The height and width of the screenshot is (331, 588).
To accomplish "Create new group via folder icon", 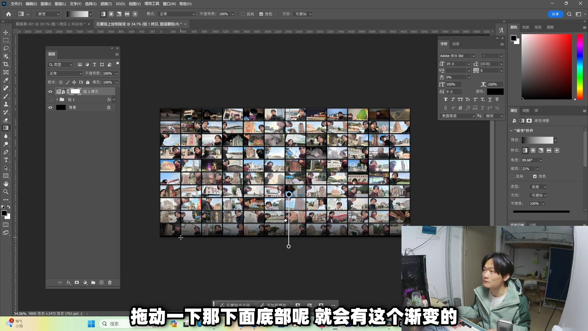I will pos(93,283).
